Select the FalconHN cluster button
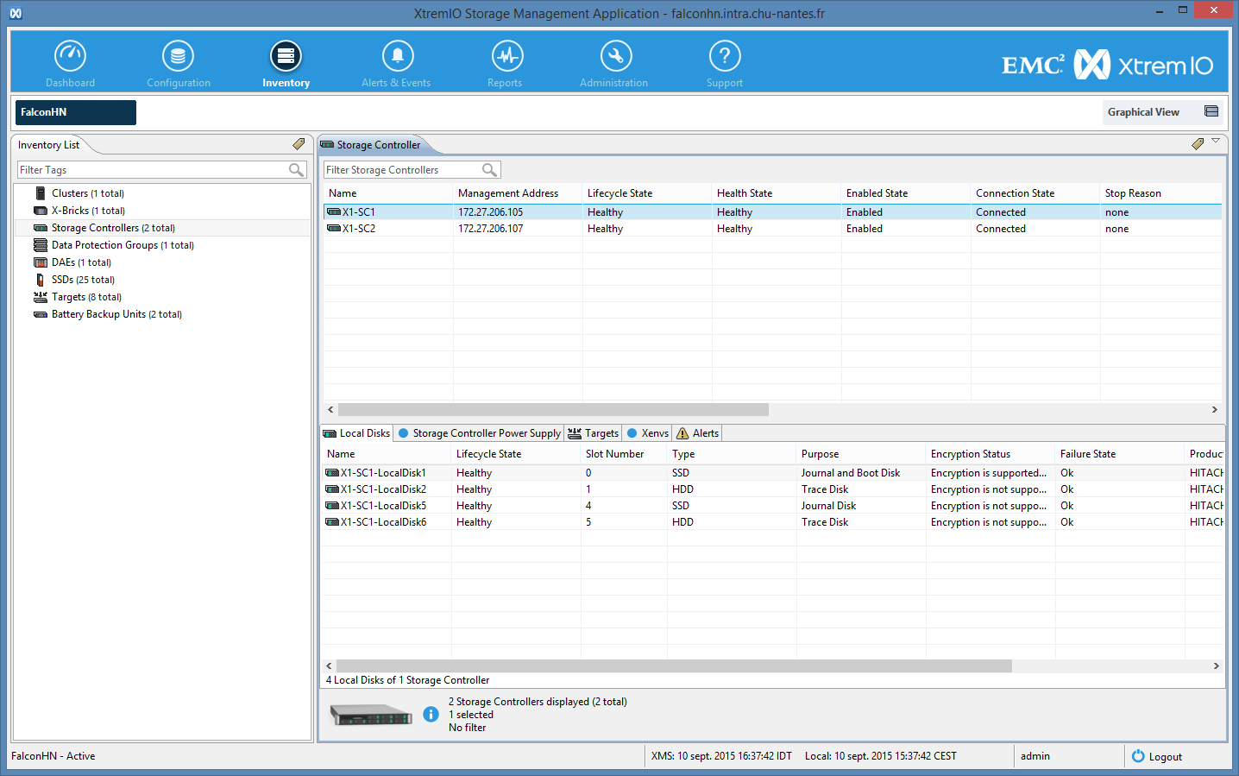 pos(75,112)
